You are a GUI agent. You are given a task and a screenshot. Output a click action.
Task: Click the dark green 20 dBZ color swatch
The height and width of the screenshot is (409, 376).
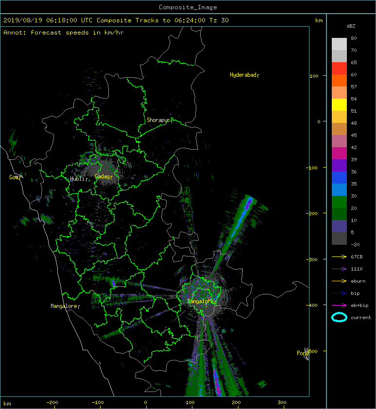coord(339,214)
